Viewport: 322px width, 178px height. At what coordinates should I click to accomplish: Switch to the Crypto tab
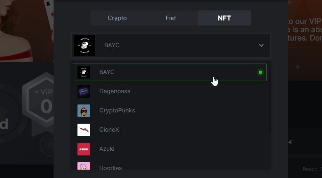tap(117, 18)
